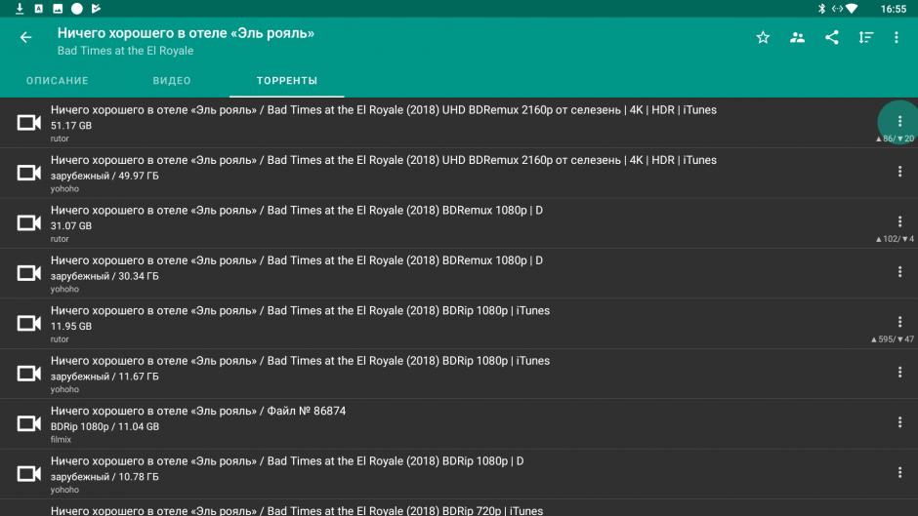Open options menu for the 51.17 GB rutor torrent

point(899,122)
